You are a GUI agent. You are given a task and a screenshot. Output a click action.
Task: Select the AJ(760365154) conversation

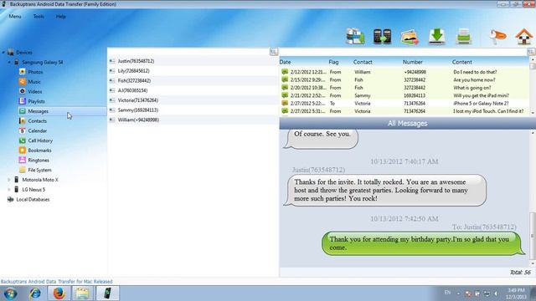point(193,90)
